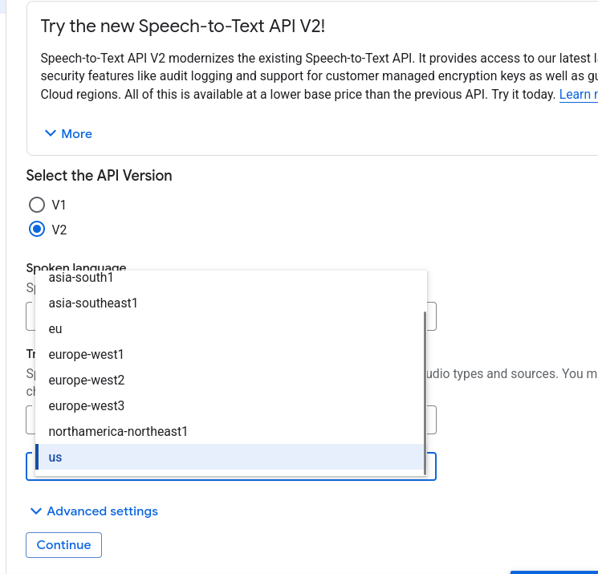Expand the Advanced settings label
Image resolution: width=598 pixels, height=574 pixels.
click(x=102, y=511)
